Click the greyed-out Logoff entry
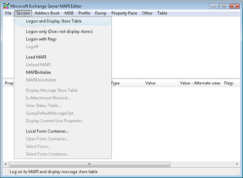 pos(63,47)
